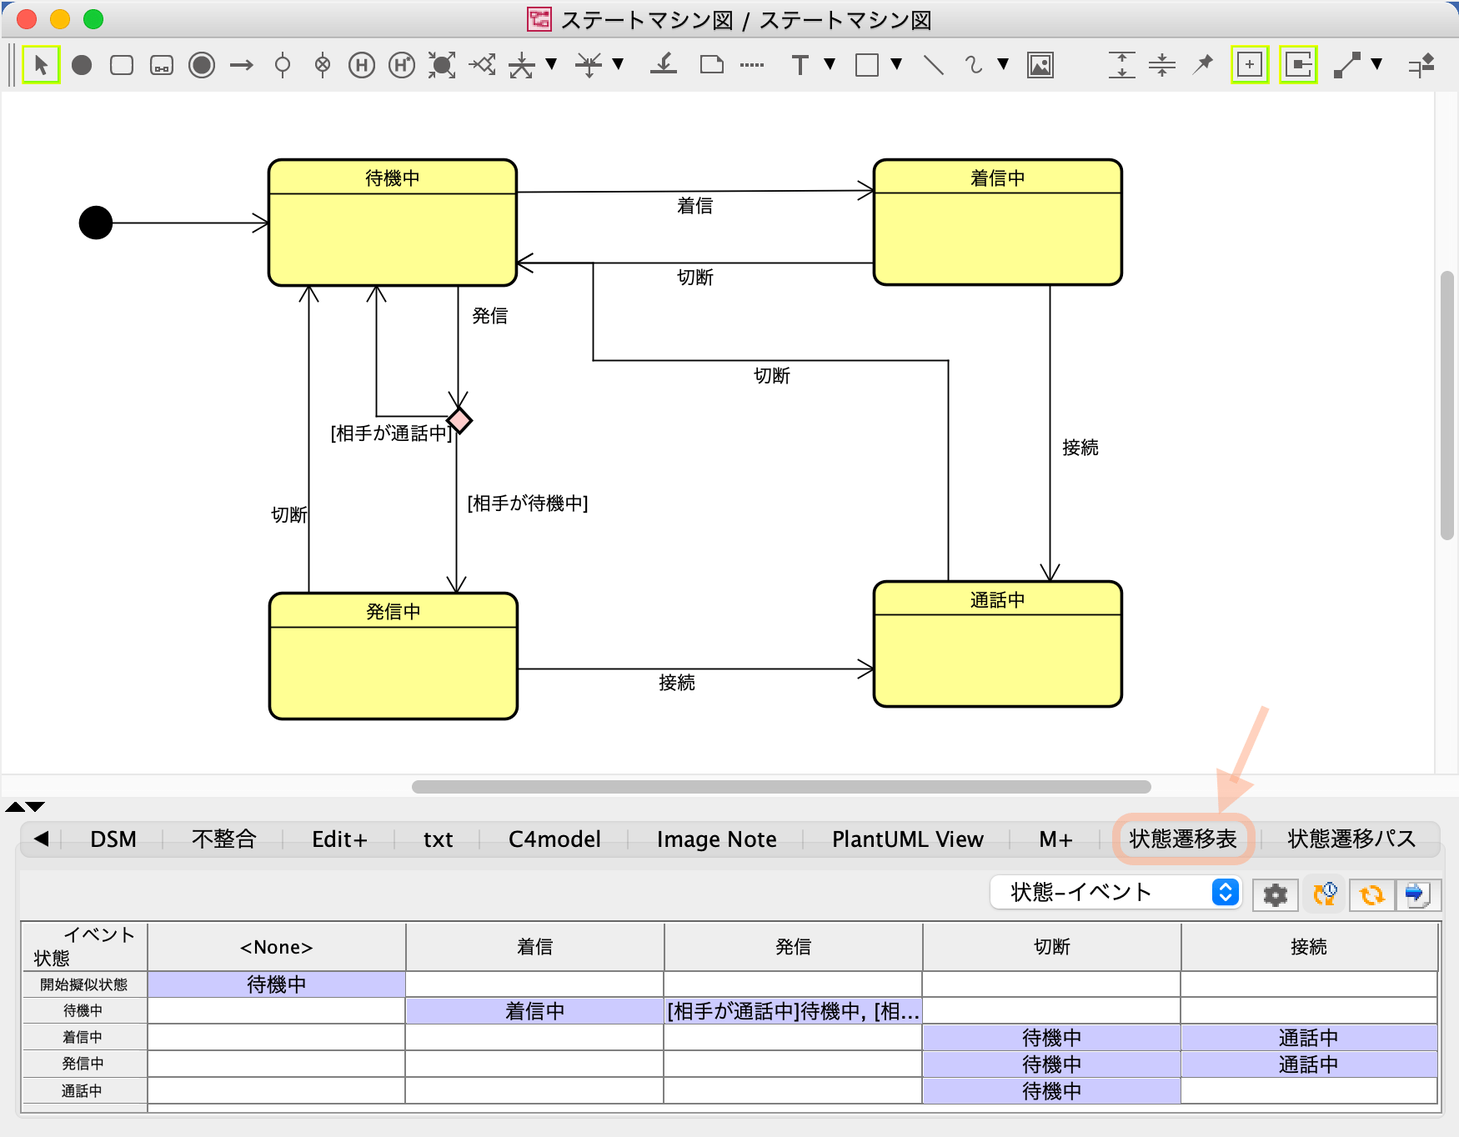
Task: Activate the transition arrow tool
Action: coord(242,64)
